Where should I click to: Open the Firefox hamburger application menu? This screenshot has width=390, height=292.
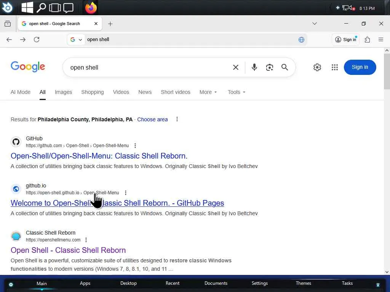coord(381,40)
